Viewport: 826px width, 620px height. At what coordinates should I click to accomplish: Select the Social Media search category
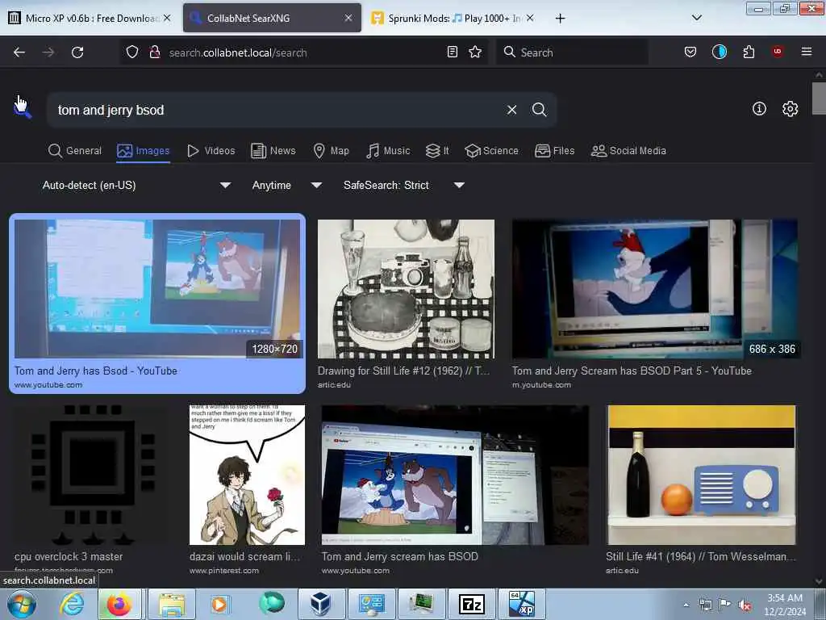[628, 151]
